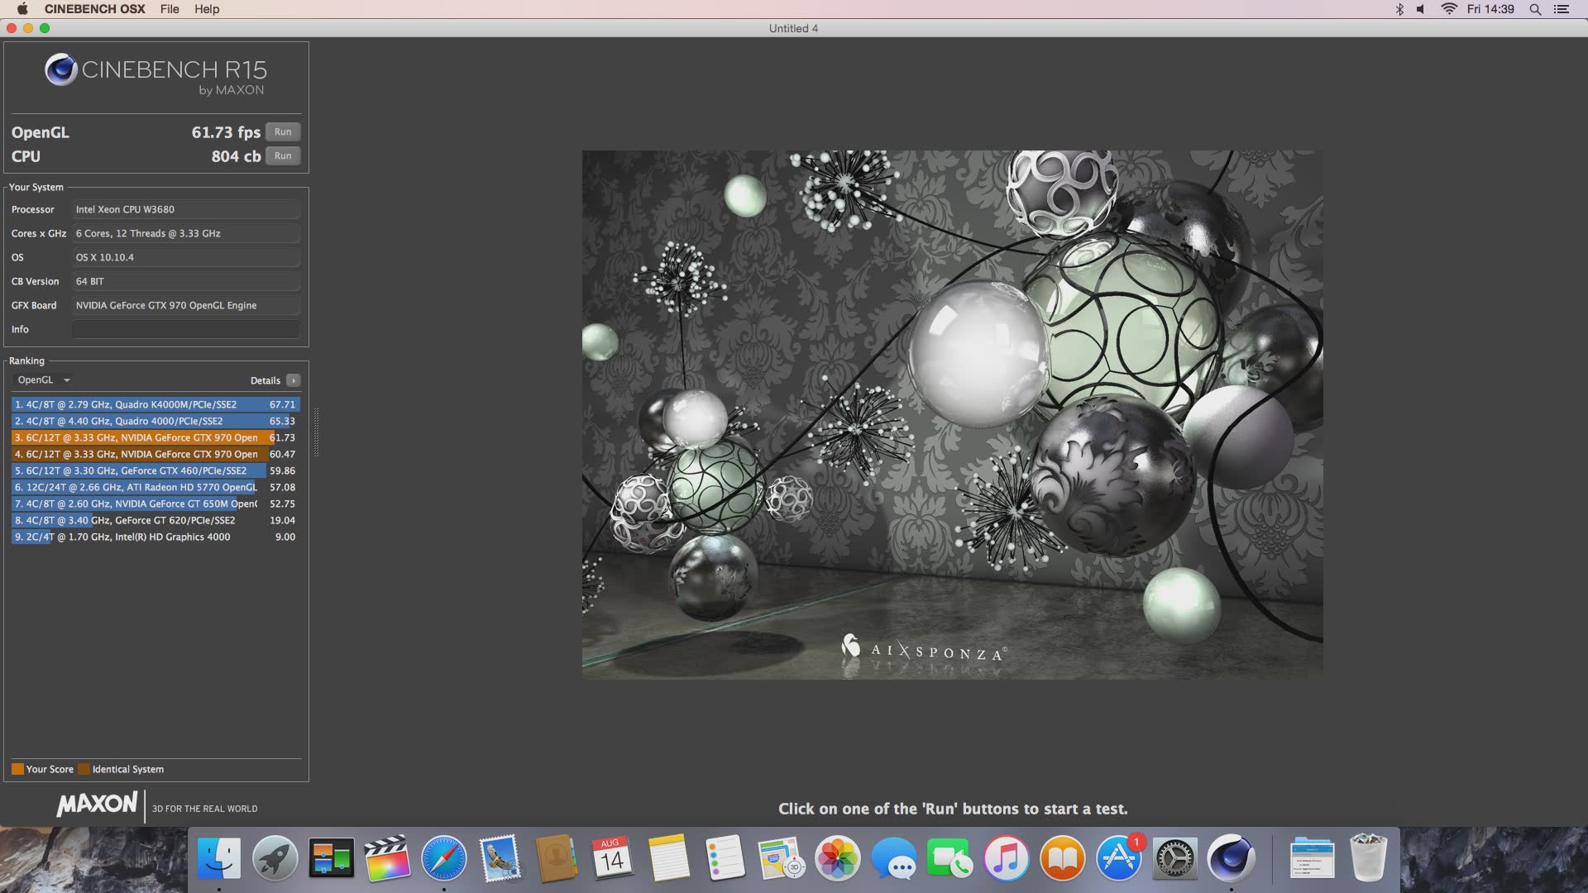Open Reminders app in dock
This screenshot has width=1588, height=893.
725,858
